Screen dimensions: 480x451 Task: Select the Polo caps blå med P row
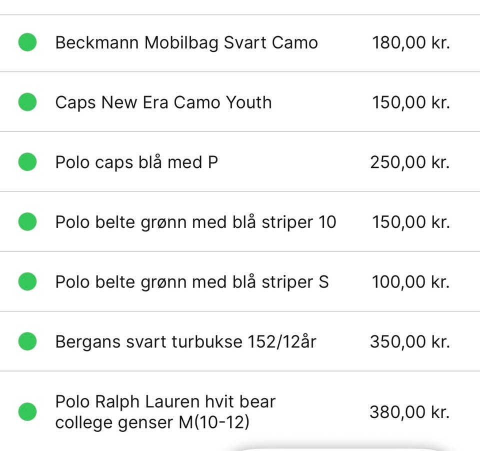(240, 161)
